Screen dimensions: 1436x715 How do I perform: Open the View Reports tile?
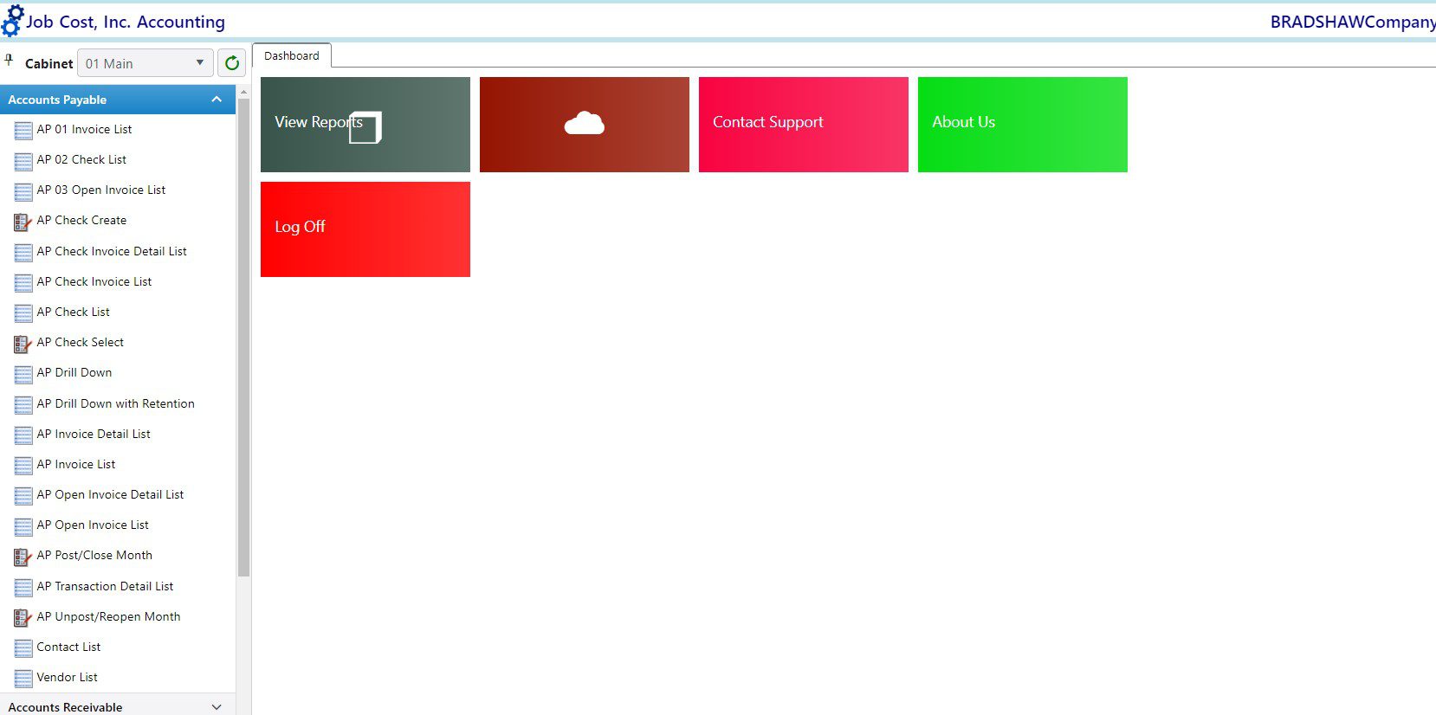[365, 125]
